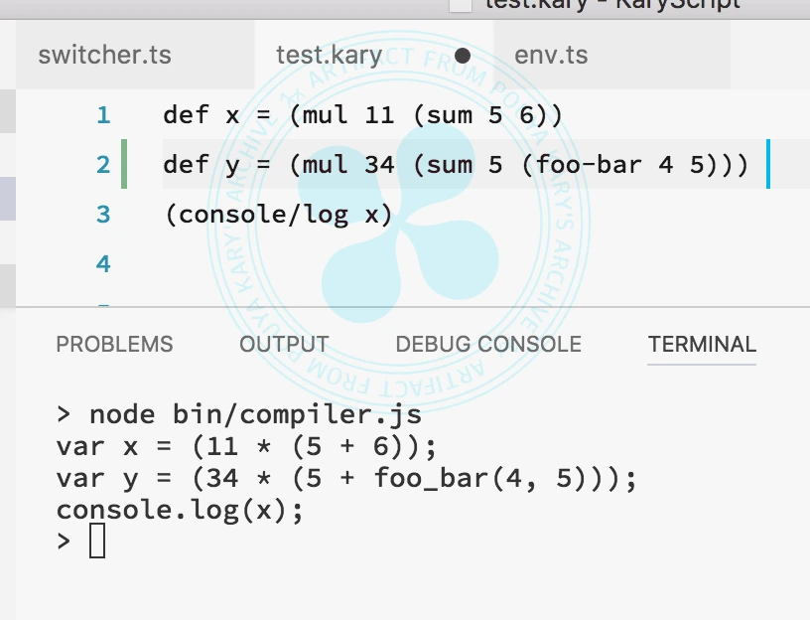810x620 pixels.
Task: Click line number 1 in the gutter
Action: pos(103,115)
